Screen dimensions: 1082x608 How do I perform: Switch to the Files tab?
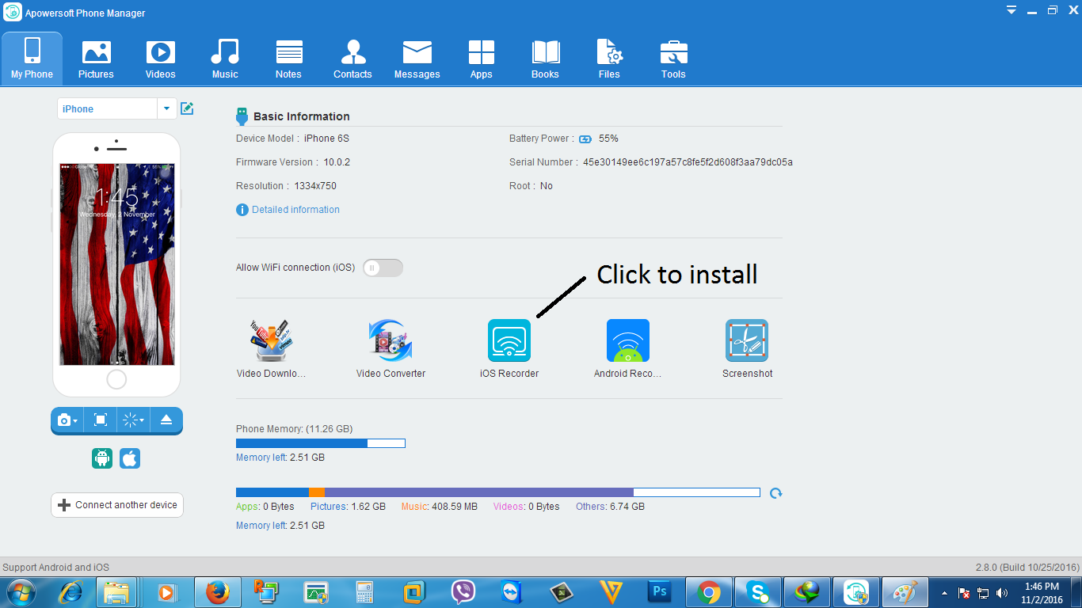[609, 58]
